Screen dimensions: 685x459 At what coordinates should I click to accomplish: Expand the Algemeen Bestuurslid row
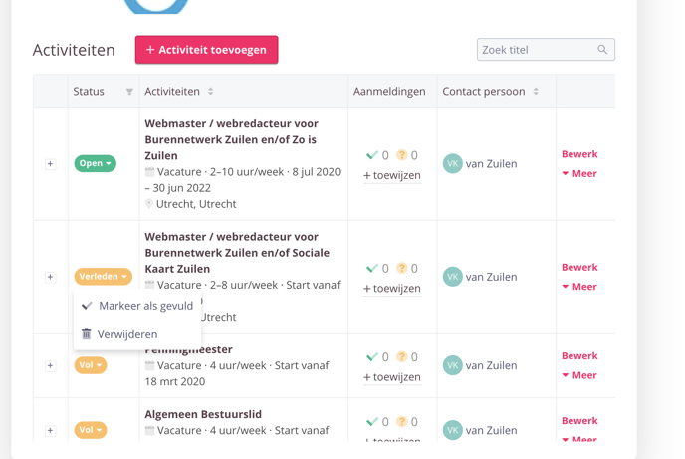pos(50,430)
